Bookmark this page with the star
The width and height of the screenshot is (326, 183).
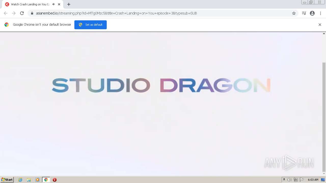[x=294, y=13]
